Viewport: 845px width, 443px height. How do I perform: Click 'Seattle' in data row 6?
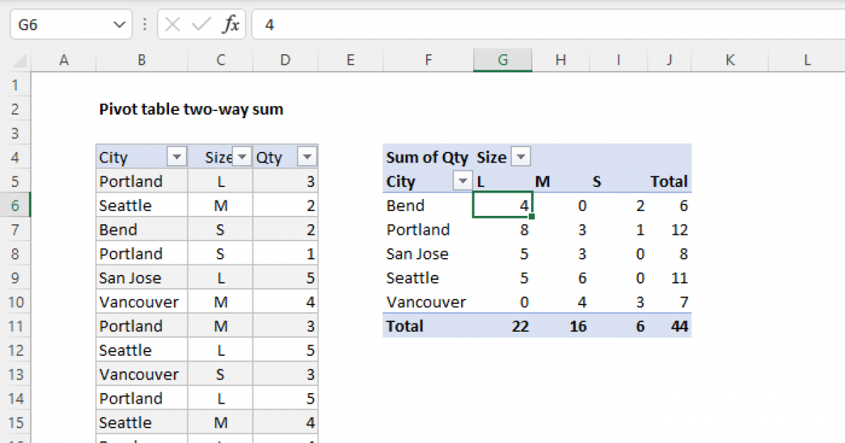[x=125, y=205]
